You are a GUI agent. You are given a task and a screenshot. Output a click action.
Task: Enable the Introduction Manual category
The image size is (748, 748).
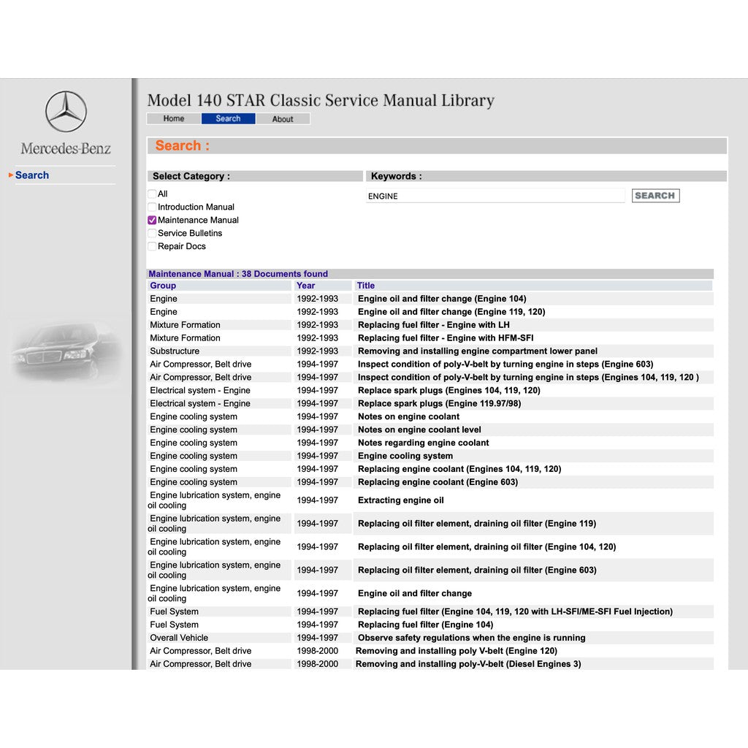(x=152, y=207)
